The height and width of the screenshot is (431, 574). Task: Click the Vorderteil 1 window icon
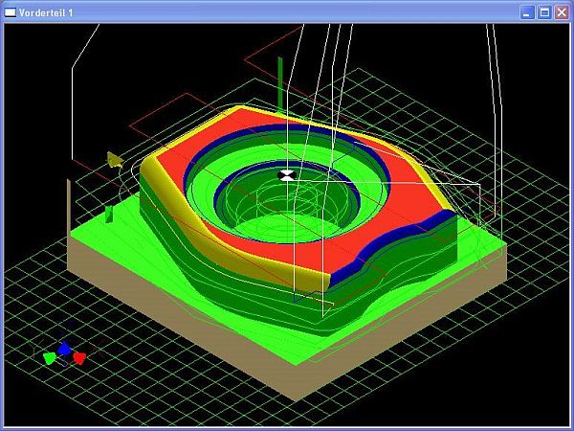pyautogui.click(x=11, y=11)
